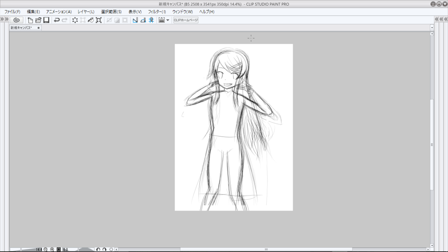Screen dimensions: 448x252
Task: Open the ファイル(F) menu
Action: pos(12,12)
